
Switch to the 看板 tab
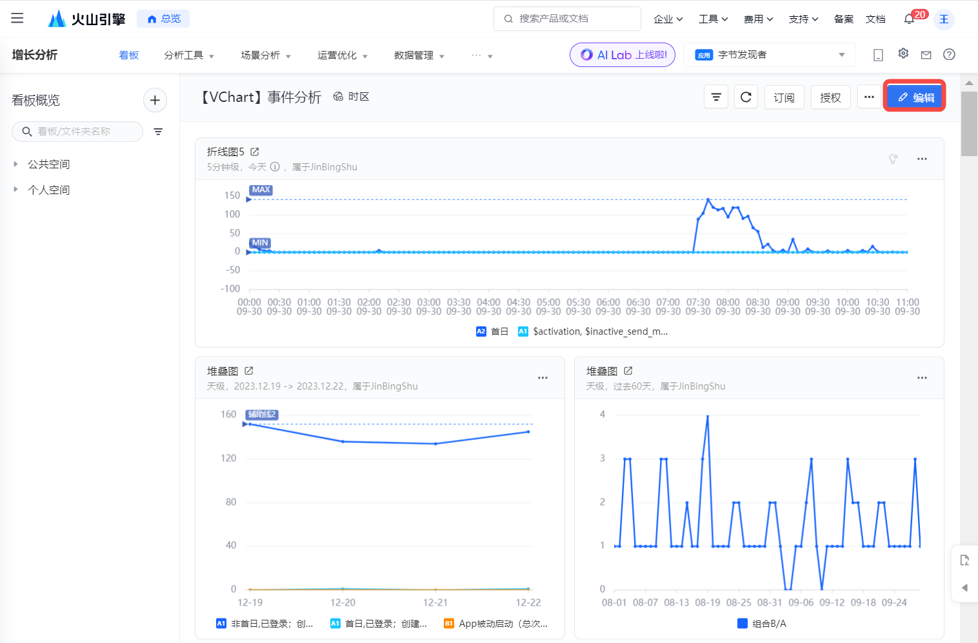(x=129, y=55)
